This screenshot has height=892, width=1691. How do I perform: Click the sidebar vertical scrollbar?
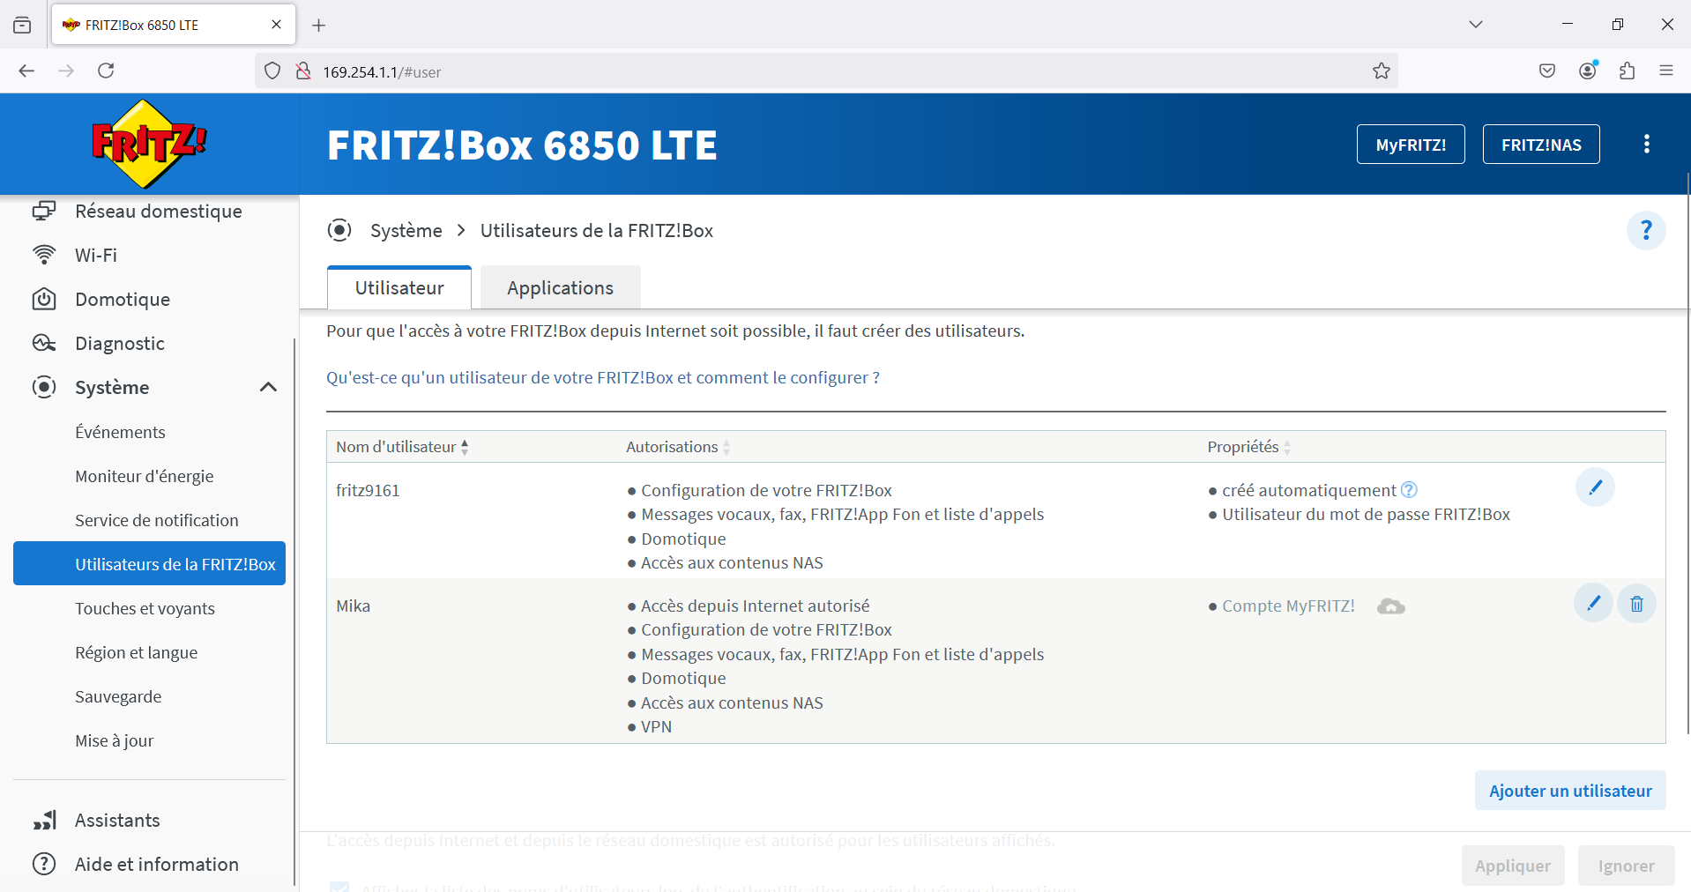[294, 611]
